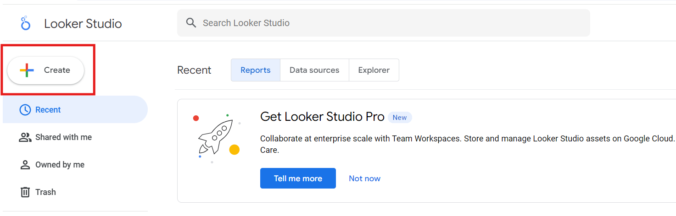This screenshot has width=676, height=216.
Task: Open the Create button
Action: pyautogui.click(x=46, y=70)
